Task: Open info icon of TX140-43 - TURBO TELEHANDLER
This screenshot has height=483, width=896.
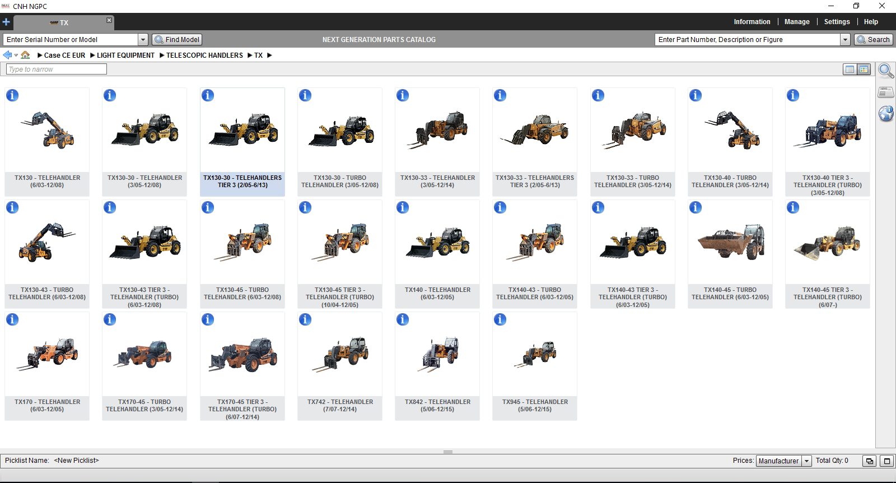Action: pos(500,207)
